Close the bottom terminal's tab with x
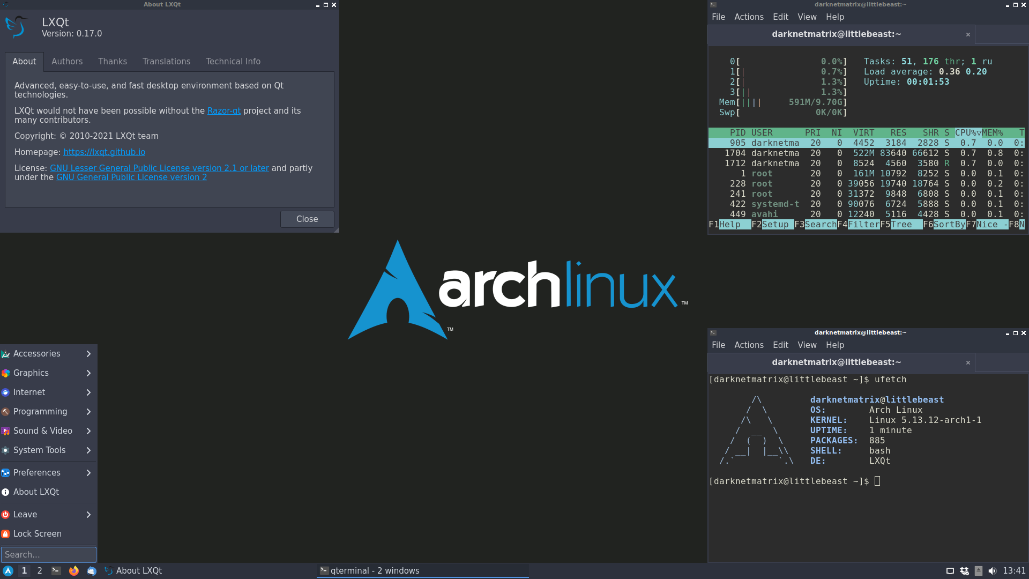1029x579 pixels. pyautogui.click(x=968, y=362)
